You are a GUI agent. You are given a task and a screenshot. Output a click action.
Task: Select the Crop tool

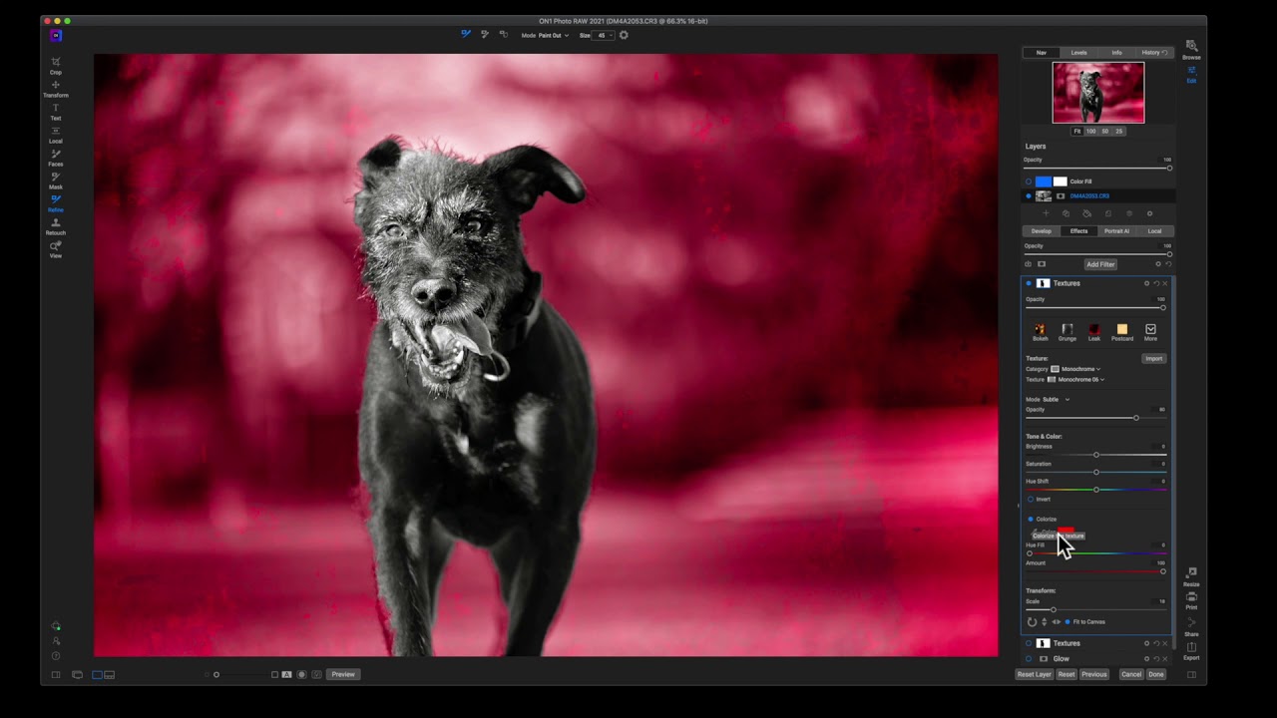coord(56,65)
